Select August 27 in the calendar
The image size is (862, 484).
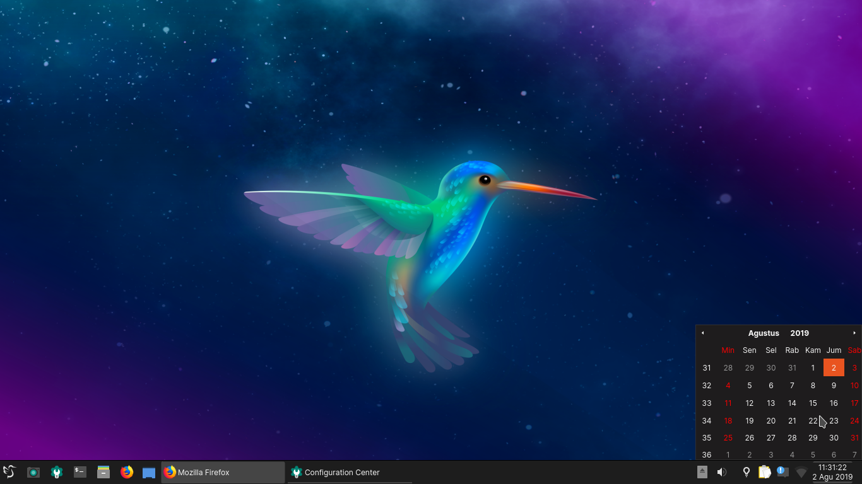(x=770, y=437)
